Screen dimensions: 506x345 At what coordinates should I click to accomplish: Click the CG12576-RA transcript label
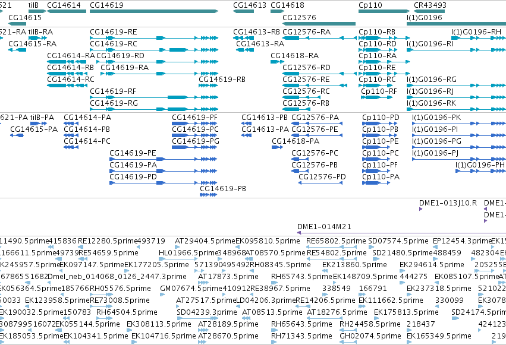click(x=307, y=32)
